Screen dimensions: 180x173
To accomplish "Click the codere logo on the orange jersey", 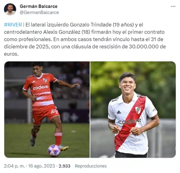I will (40, 88).
